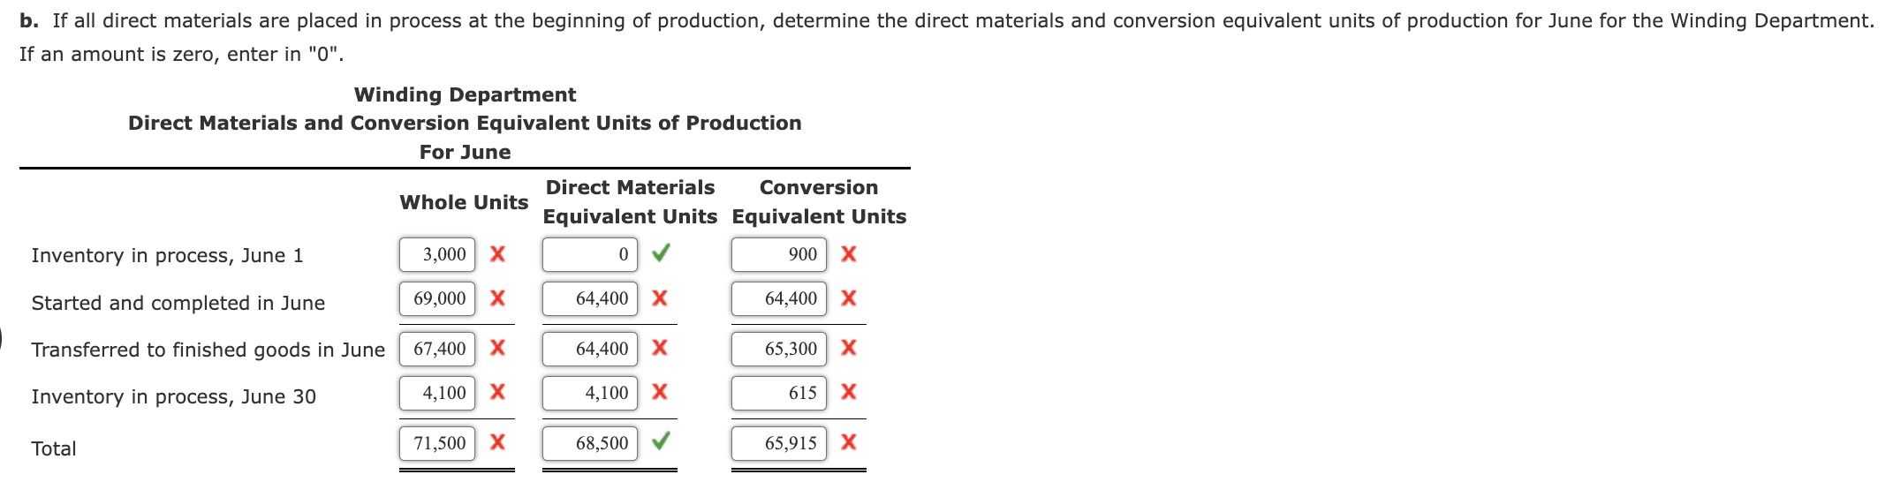Click Total direct materials field showing 68,500
The width and height of the screenshot is (1893, 482).
coord(589,443)
